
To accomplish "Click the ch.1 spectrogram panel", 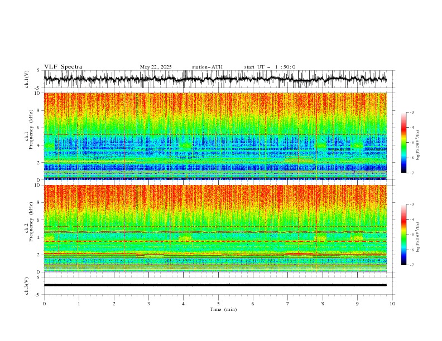I will point(215,136).
